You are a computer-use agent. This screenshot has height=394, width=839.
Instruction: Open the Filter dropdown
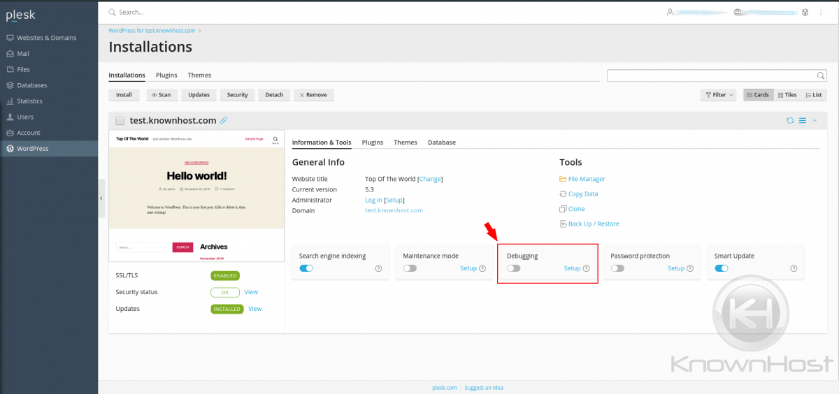tap(719, 94)
